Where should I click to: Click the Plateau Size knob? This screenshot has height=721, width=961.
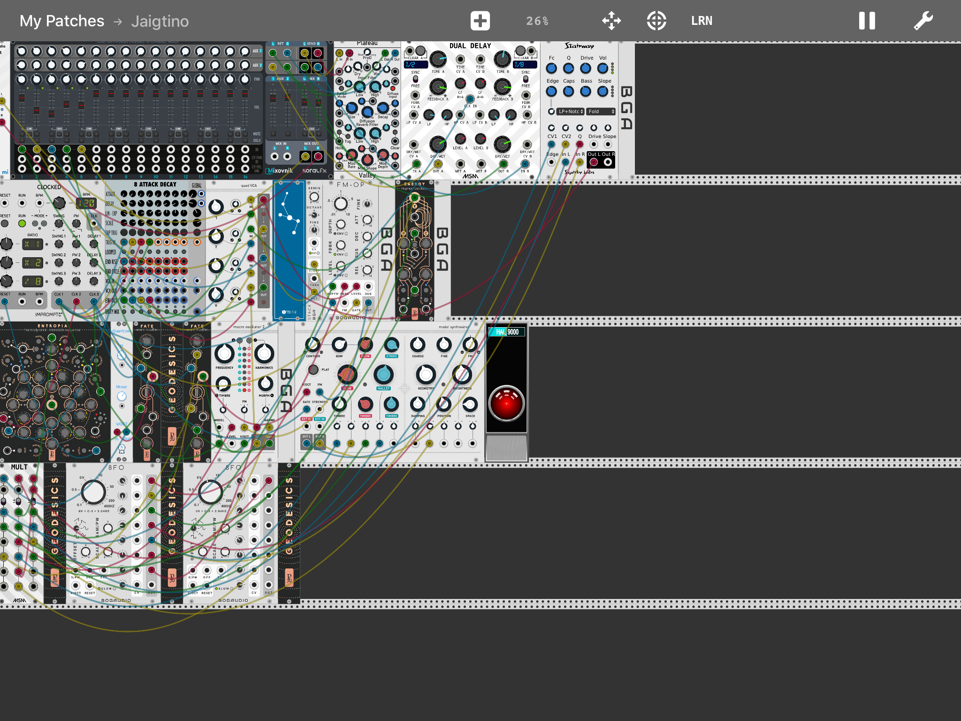coord(351,108)
